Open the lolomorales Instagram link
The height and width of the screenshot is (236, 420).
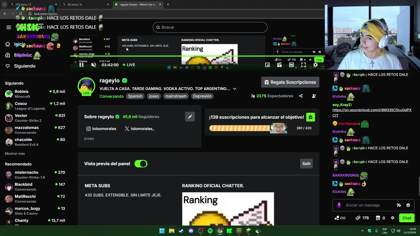pyautogui.click(x=101, y=129)
